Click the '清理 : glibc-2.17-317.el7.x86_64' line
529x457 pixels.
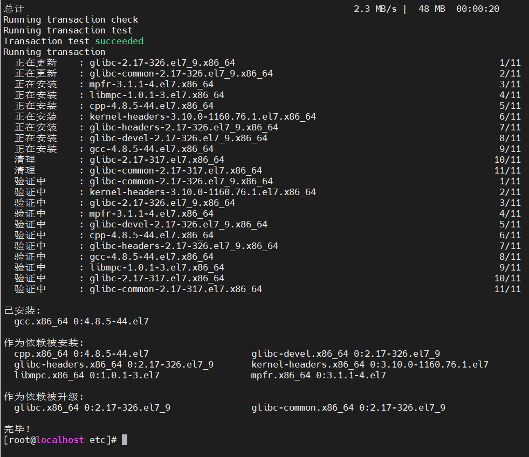click(x=156, y=160)
